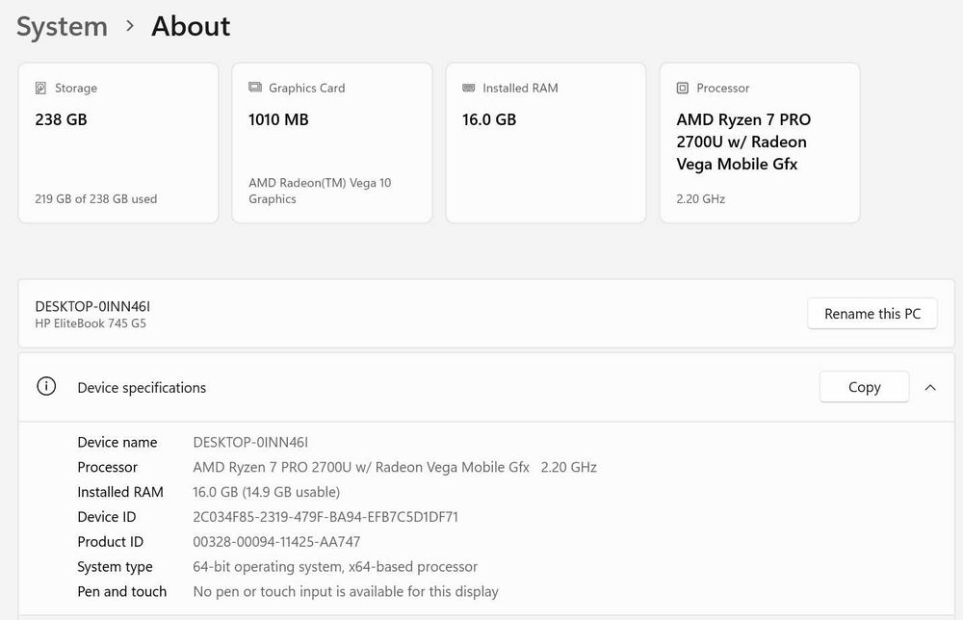The width and height of the screenshot is (963, 620).
Task: Click the Device specifications info icon
Action: pos(46,386)
